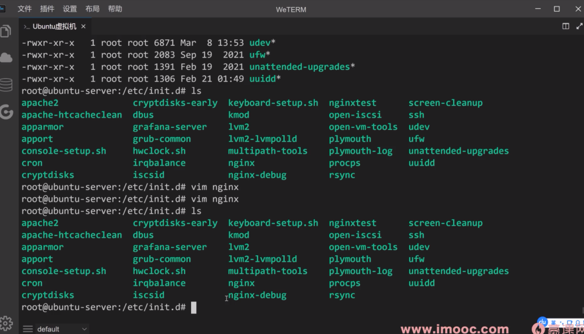Click ufw* in the long listing
Screen dimensions: 584x334
click(x=260, y=55)
